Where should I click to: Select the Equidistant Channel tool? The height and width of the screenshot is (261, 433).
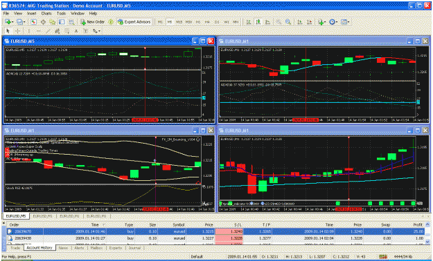tap(58, 31)
